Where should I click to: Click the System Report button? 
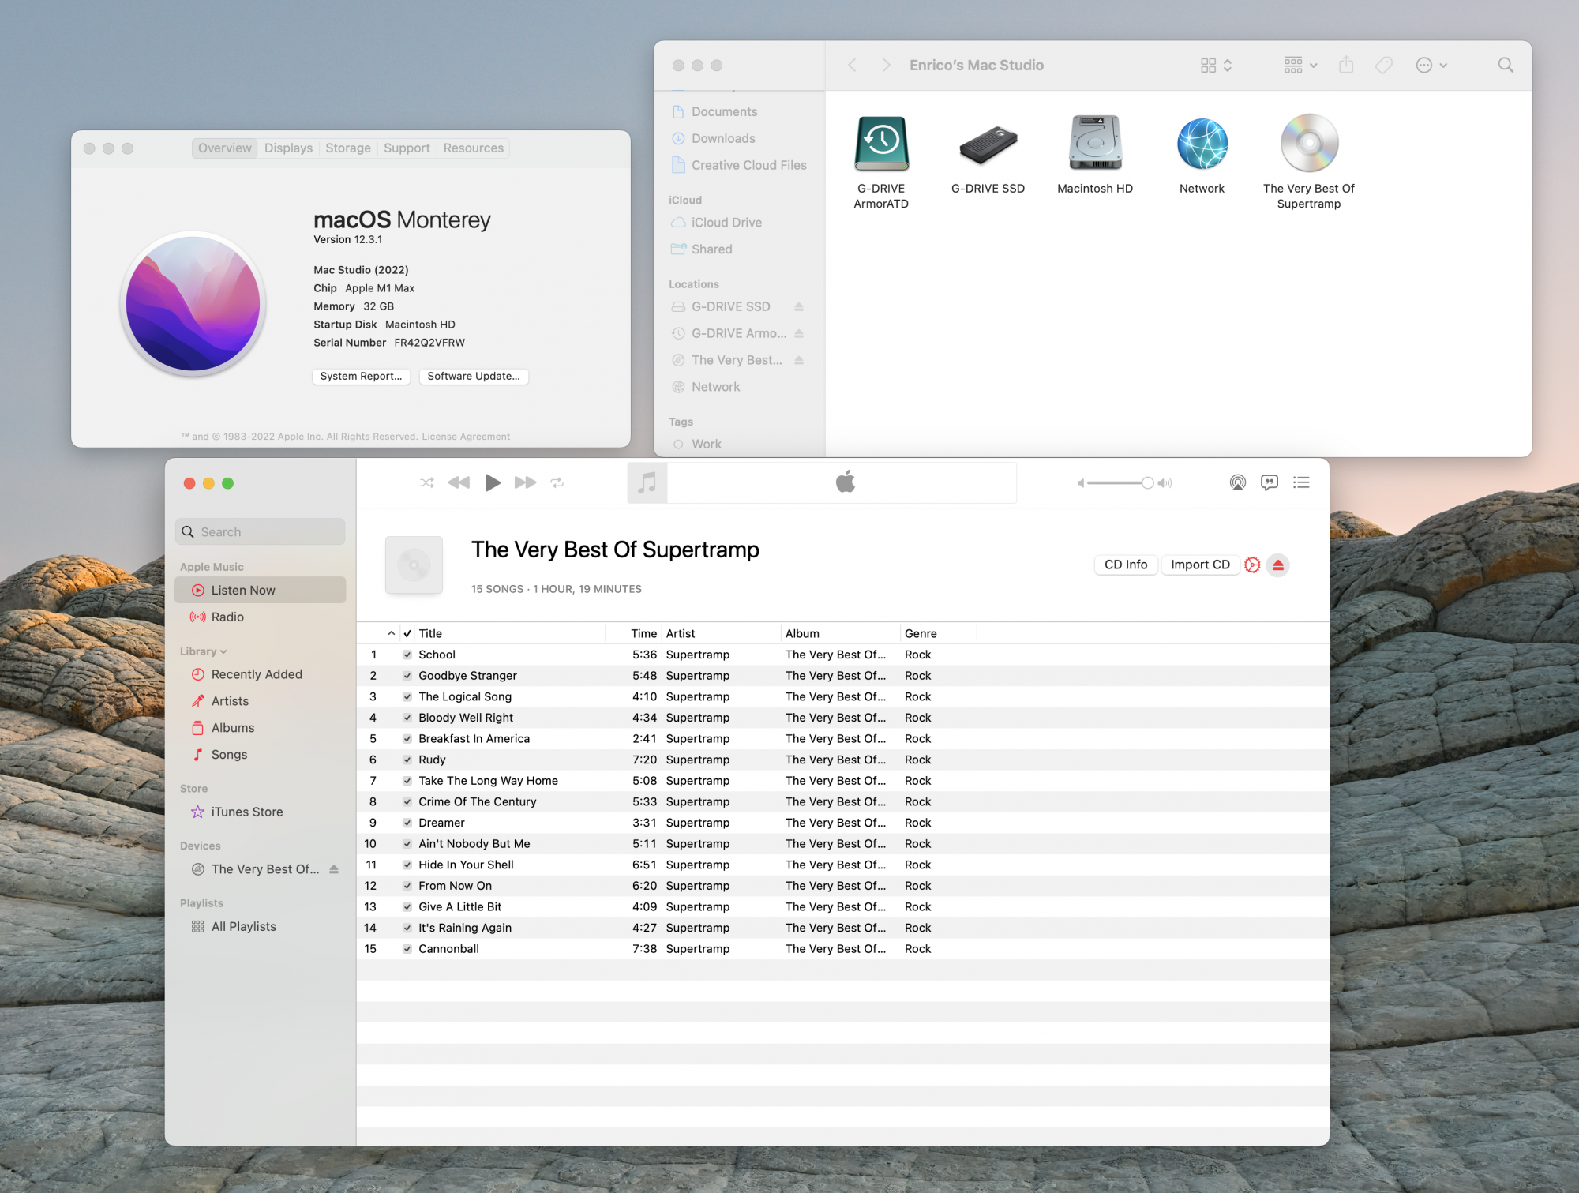point(361,376)
